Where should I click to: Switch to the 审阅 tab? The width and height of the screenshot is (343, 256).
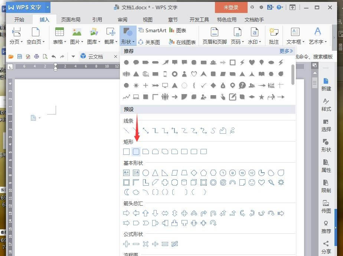click(x=122, y=20)
